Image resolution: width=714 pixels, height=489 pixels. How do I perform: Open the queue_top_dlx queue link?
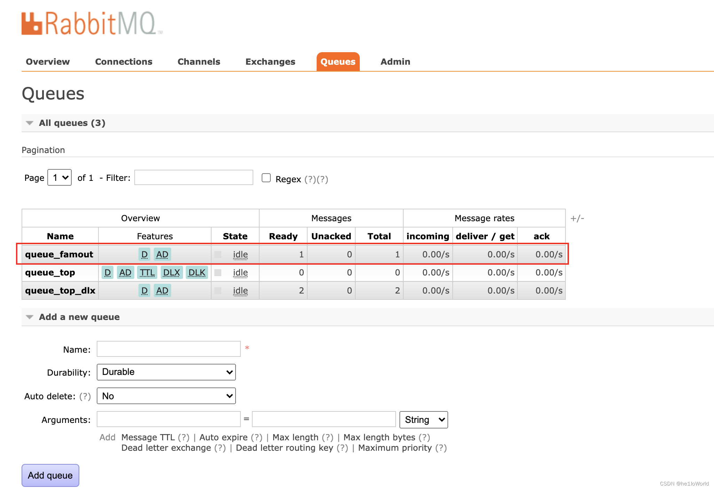pos(60,290)
